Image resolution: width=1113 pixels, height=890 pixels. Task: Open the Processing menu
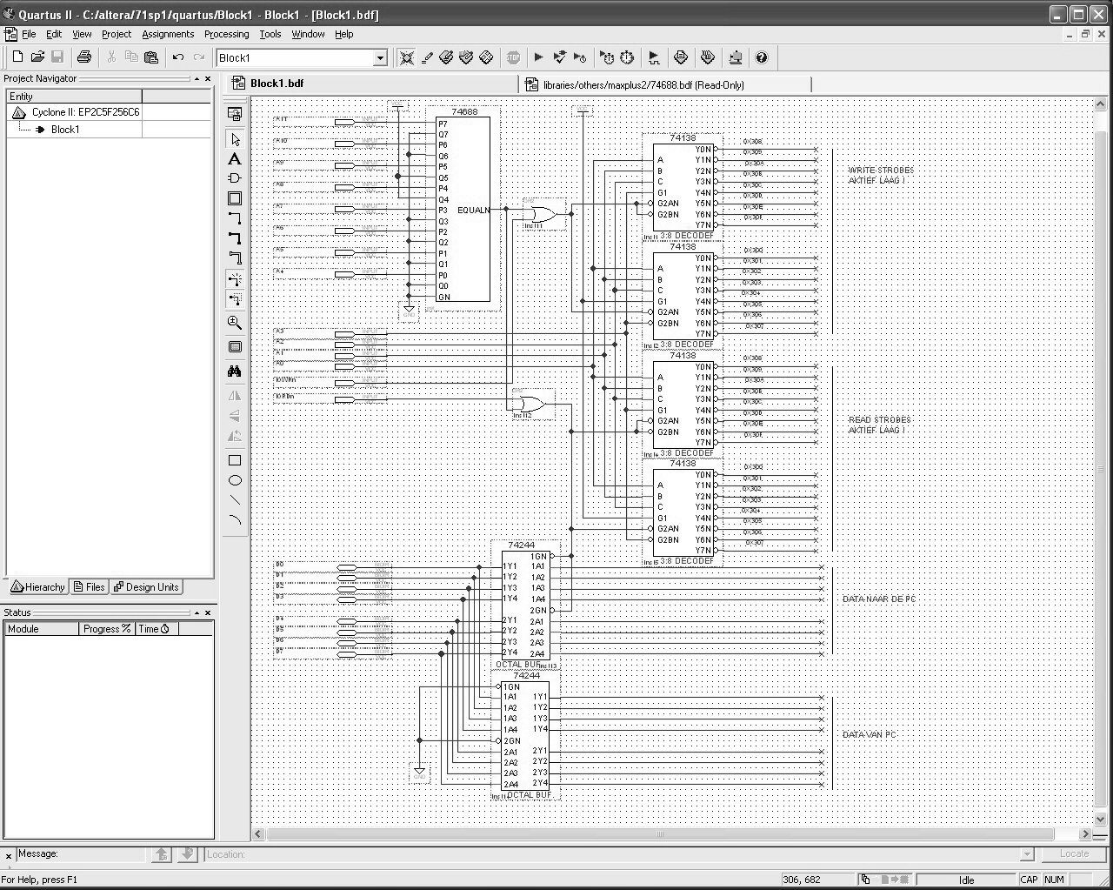(x=226, y=34)
